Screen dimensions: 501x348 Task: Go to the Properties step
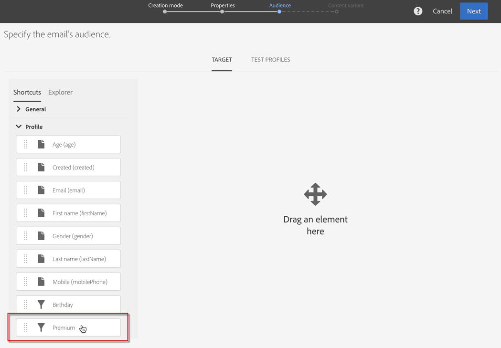point(223,5)
